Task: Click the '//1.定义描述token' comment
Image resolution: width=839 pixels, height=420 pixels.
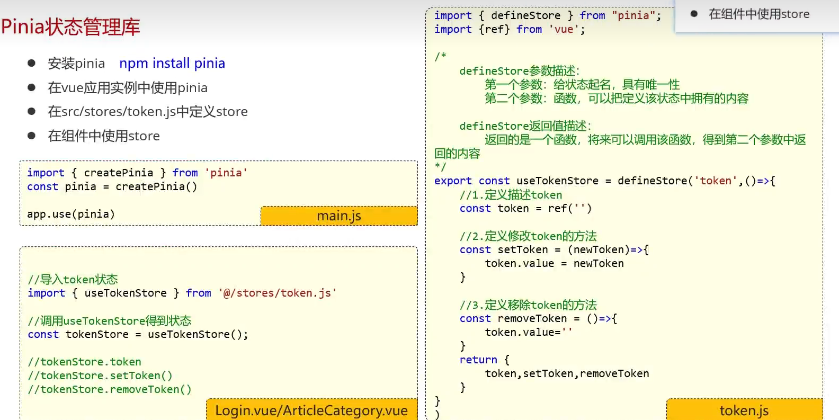Action: (x=511, y=195)
